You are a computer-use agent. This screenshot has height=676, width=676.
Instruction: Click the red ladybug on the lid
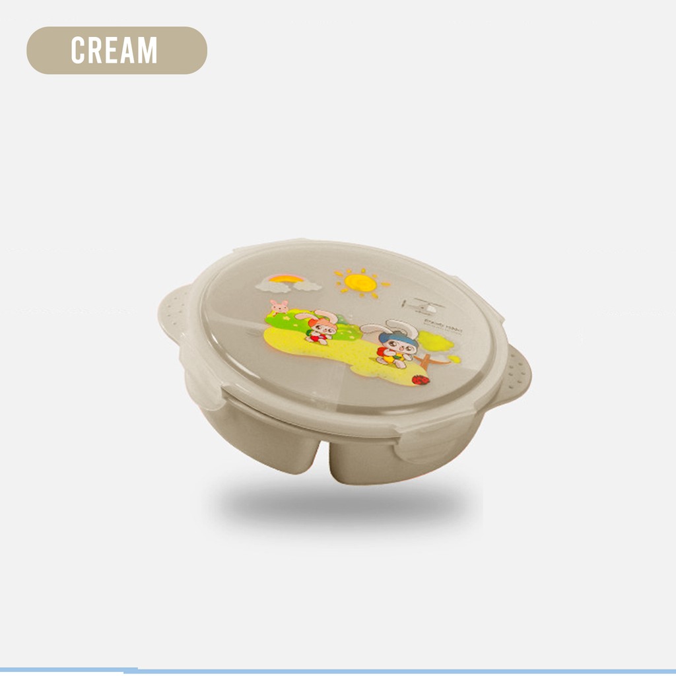click(x=421, y=380)
